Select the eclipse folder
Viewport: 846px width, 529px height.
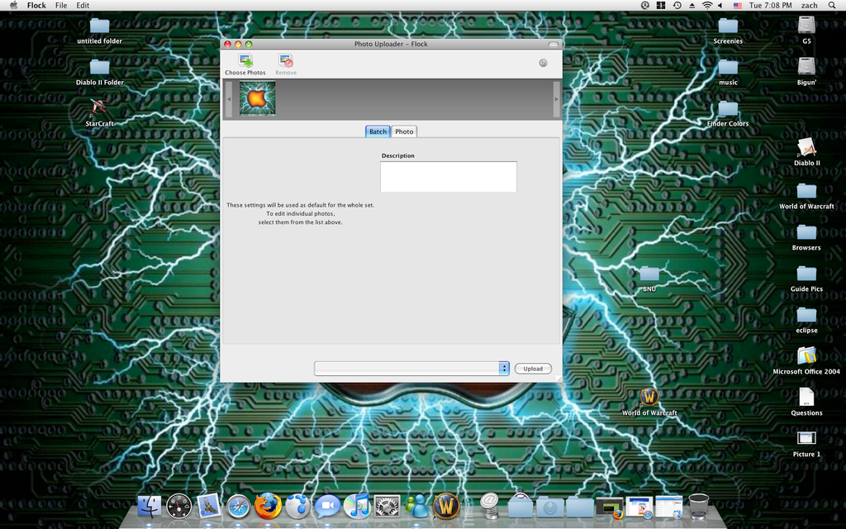click(x=806, y=320)
